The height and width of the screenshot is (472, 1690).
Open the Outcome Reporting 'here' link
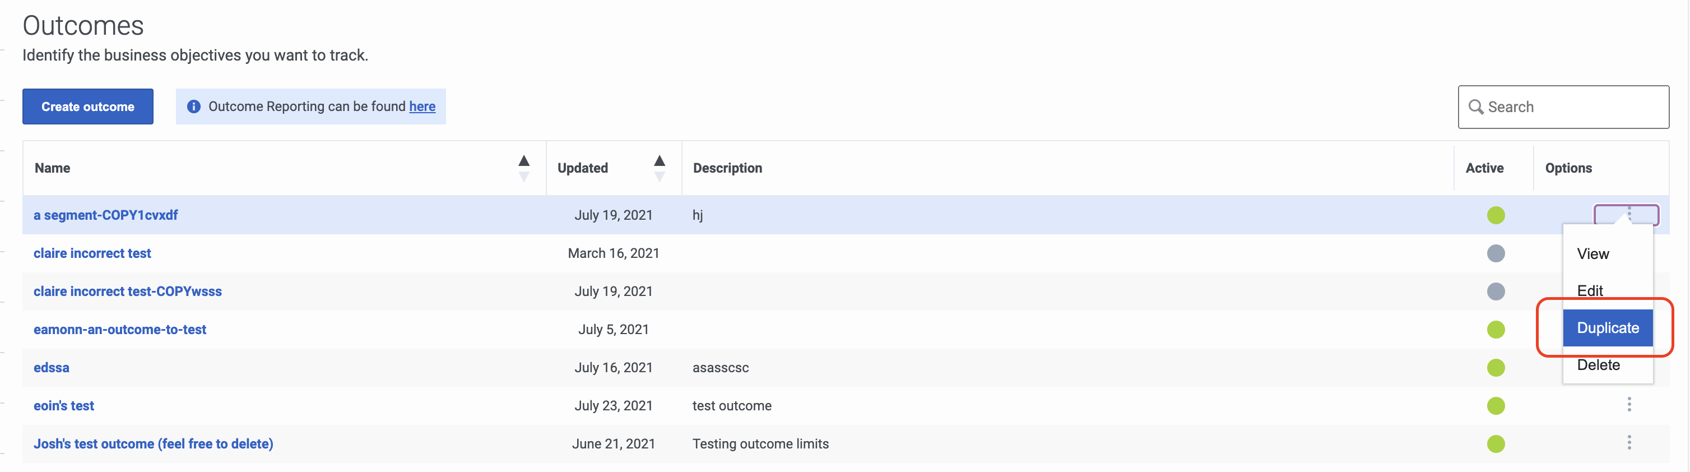[x=422, y=107]
